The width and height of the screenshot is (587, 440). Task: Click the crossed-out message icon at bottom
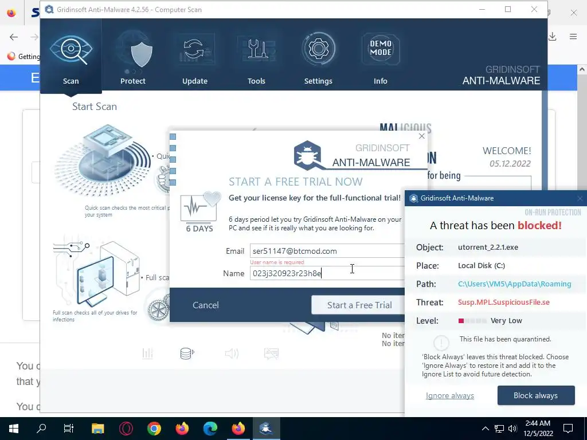[271, 353]
